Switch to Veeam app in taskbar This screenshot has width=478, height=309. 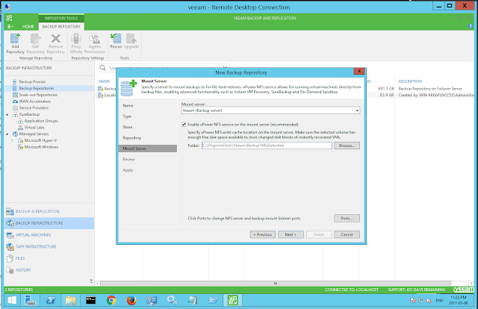[x=232, y=301]
